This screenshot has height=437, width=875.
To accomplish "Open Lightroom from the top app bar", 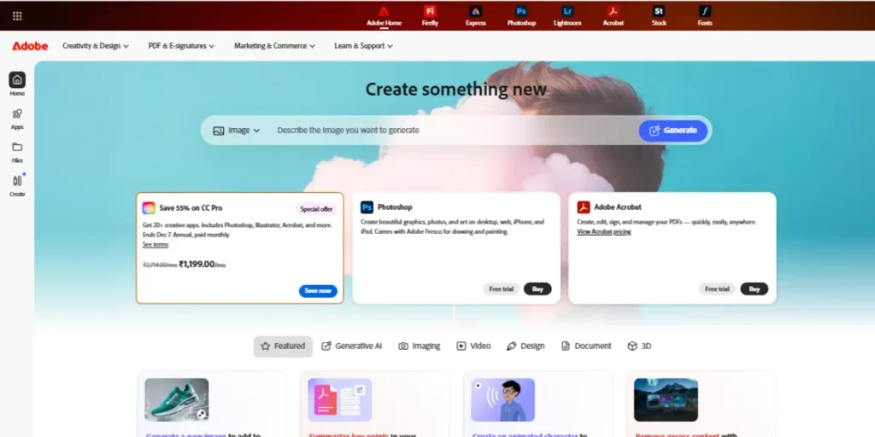I will (x=567, y=15).
